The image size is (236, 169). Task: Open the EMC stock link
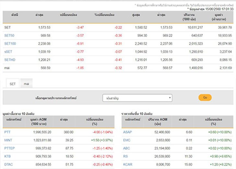[x=127, y=140]
